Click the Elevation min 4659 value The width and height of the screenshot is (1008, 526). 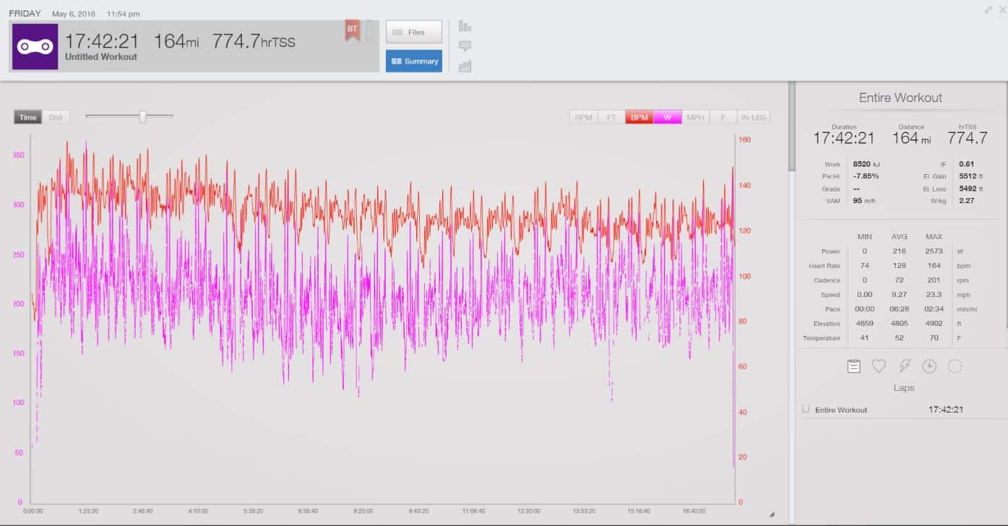click(x=864, y=324)
